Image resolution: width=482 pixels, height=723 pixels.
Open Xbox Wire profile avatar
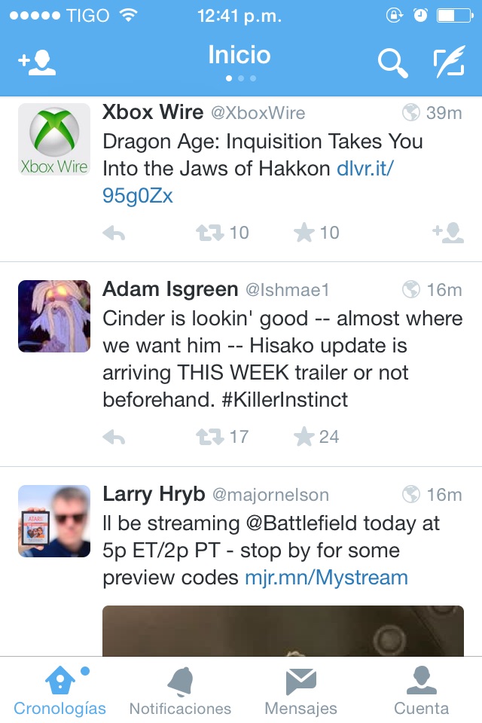coord(54,140)
